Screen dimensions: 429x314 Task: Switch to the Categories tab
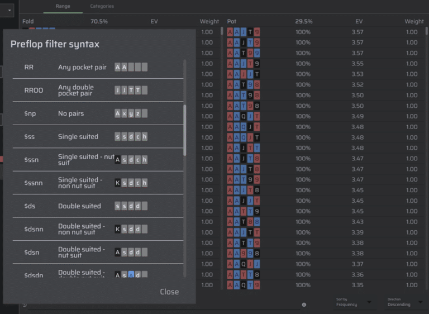(102, 7)
